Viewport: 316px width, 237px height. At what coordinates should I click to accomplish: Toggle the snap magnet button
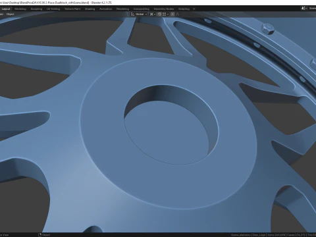159,14
